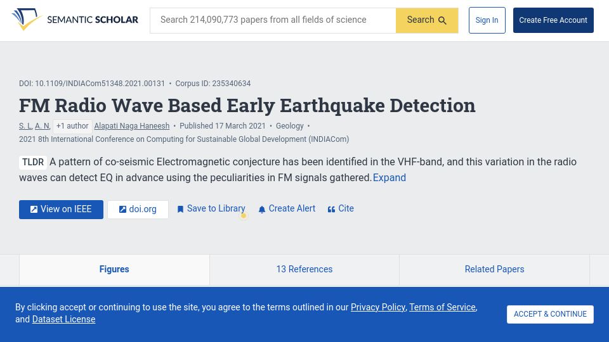Open author S. L profile link

(25, 126)
